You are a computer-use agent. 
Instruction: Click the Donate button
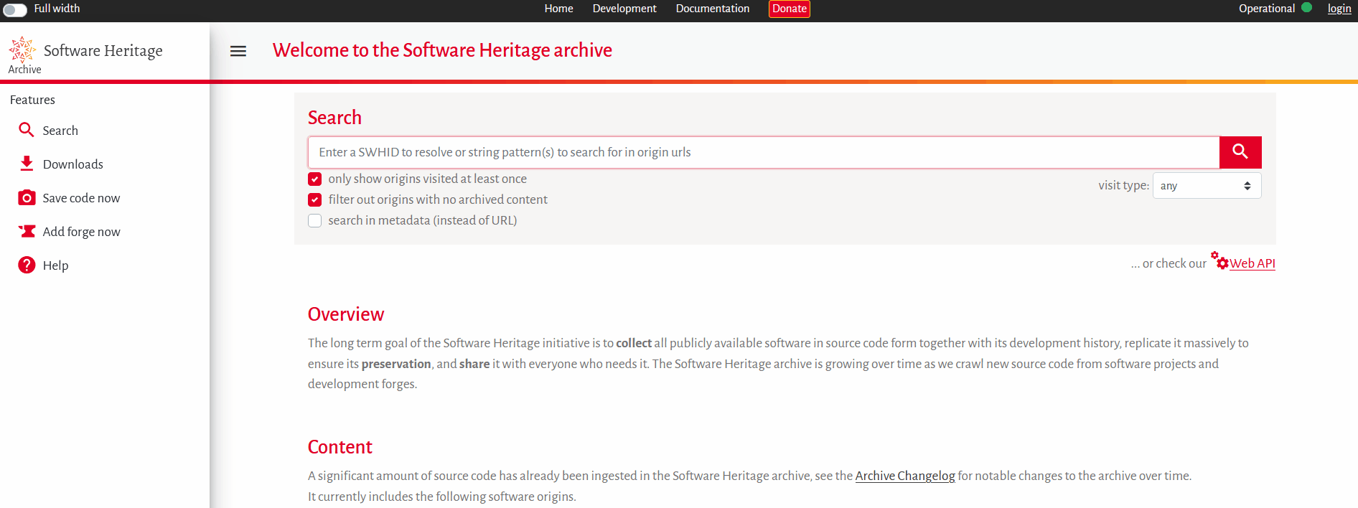pos(789,9)
